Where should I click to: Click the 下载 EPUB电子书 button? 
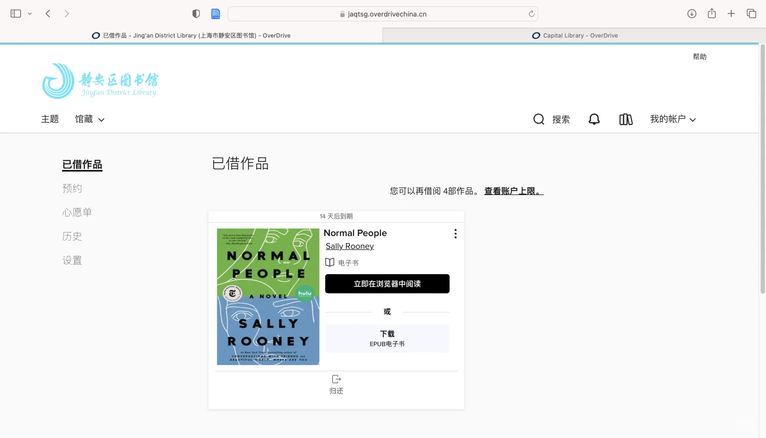[387, 338]
